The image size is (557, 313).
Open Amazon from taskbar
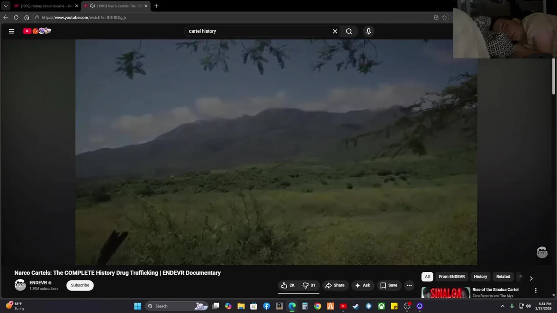(279, 306)
